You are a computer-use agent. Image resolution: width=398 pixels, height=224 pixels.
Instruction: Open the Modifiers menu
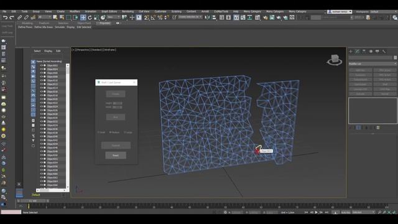pyautogui.click(x=75, y=11)
